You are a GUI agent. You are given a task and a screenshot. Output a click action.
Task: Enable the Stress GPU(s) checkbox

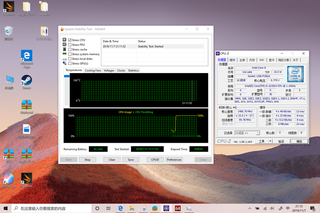point(70,64)
